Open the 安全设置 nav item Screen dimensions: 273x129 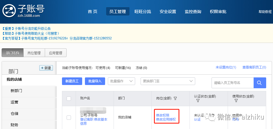(x=168, y=12)
